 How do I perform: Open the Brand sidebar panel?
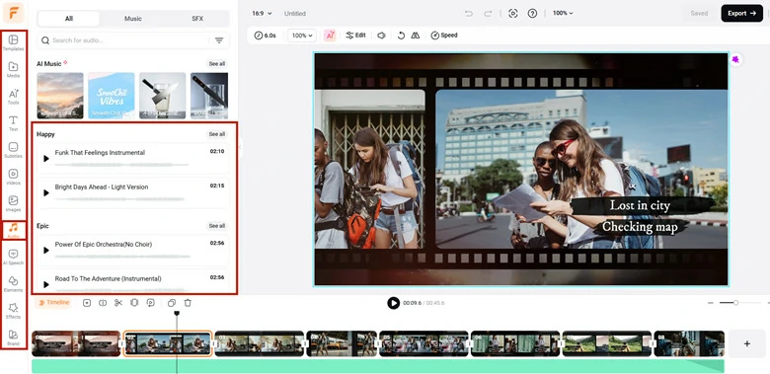point(13,337)
